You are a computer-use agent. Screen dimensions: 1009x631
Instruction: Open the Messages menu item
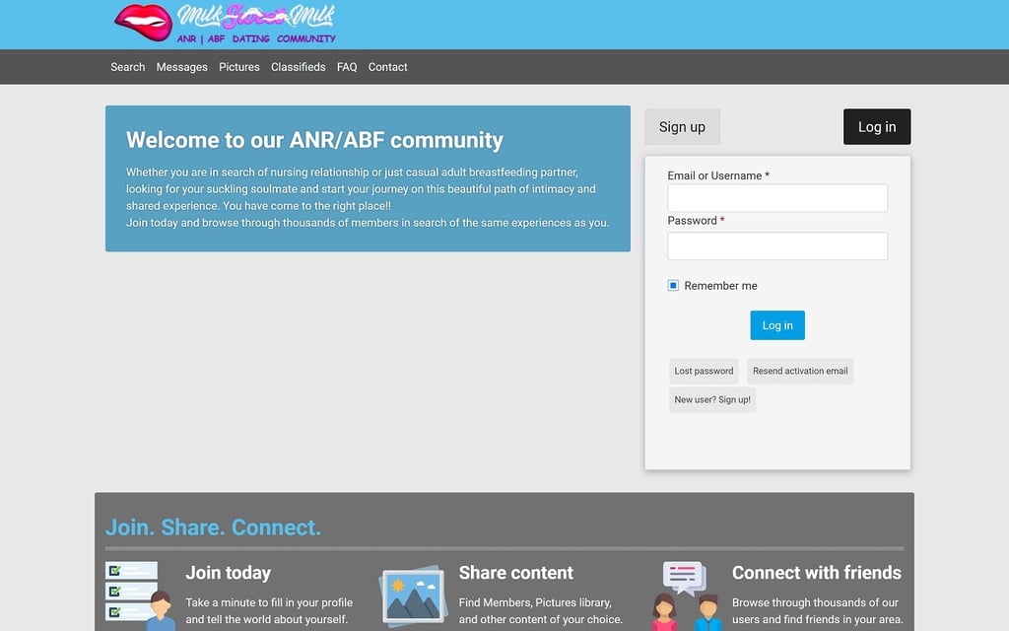tap(181, 67)
